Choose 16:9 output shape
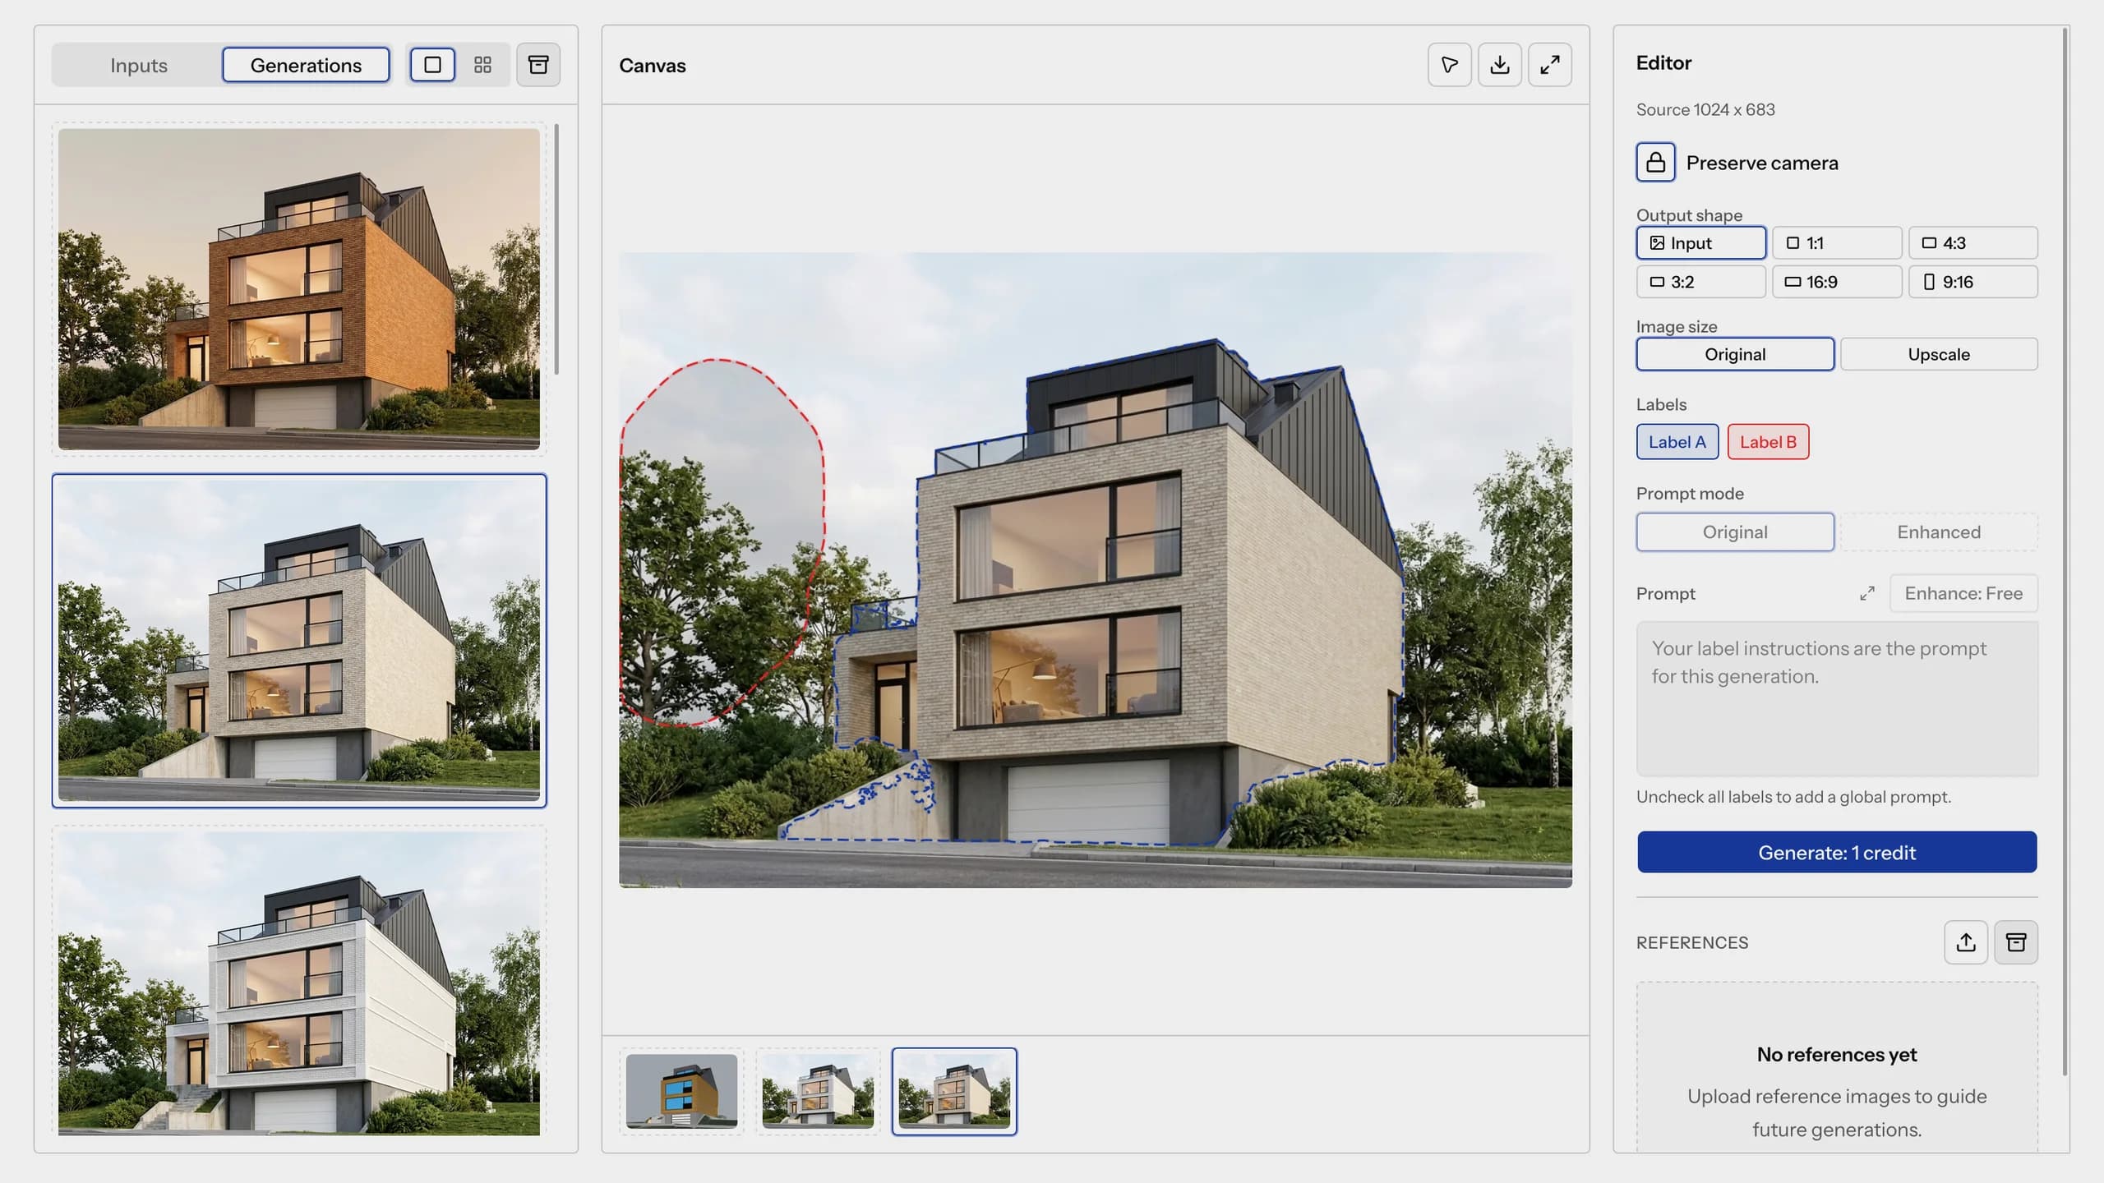Image resolution: width=2104 pixels, height=1183 pixels. pyautogui.click(x=1837, y=282)
